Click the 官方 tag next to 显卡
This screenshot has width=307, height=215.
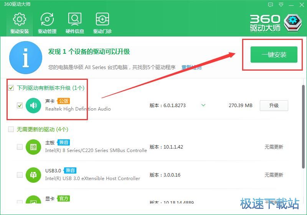point(63,198)
